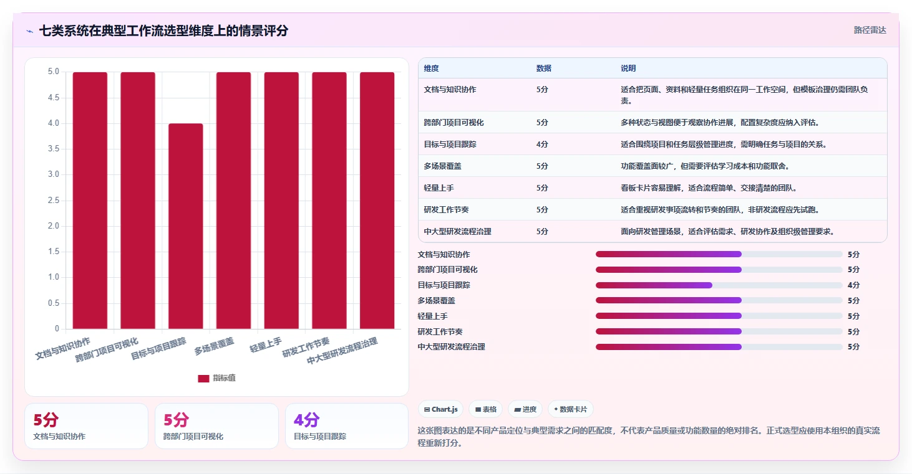Click the description starting 面向研发管理场景

(727, 231)
